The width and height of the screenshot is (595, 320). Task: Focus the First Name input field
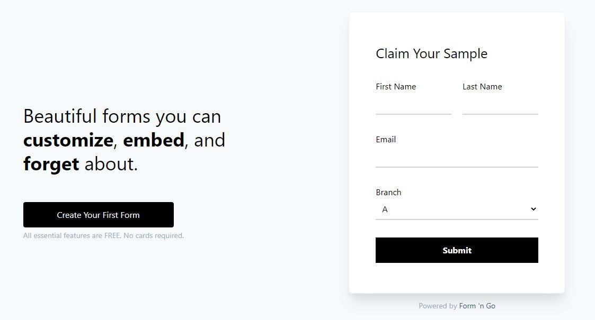(x=413, y=106)
